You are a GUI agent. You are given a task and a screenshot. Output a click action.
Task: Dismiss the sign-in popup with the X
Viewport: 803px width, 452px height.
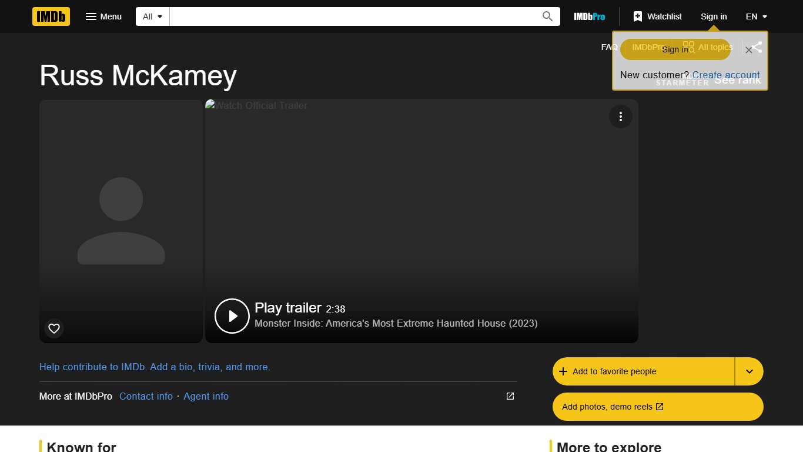click(749, 50)
